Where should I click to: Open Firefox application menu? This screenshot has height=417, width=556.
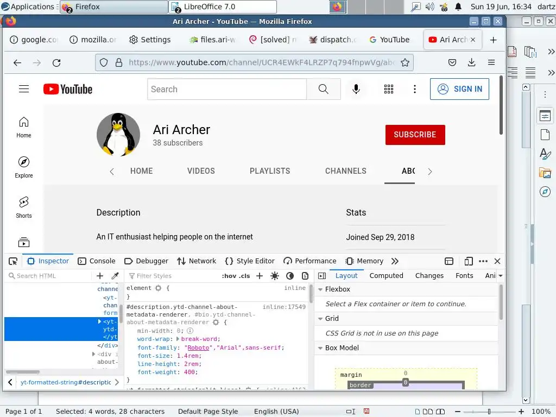point(491,63)
